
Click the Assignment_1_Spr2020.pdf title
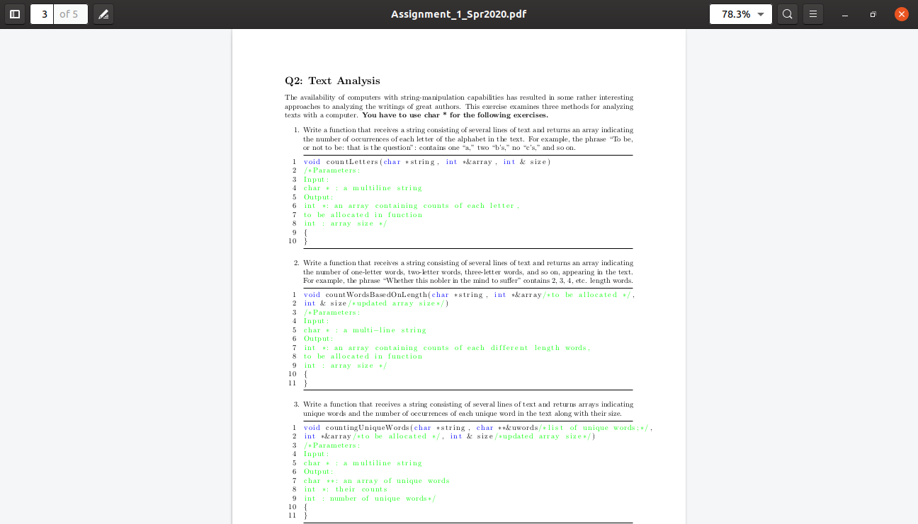(459, 13)
